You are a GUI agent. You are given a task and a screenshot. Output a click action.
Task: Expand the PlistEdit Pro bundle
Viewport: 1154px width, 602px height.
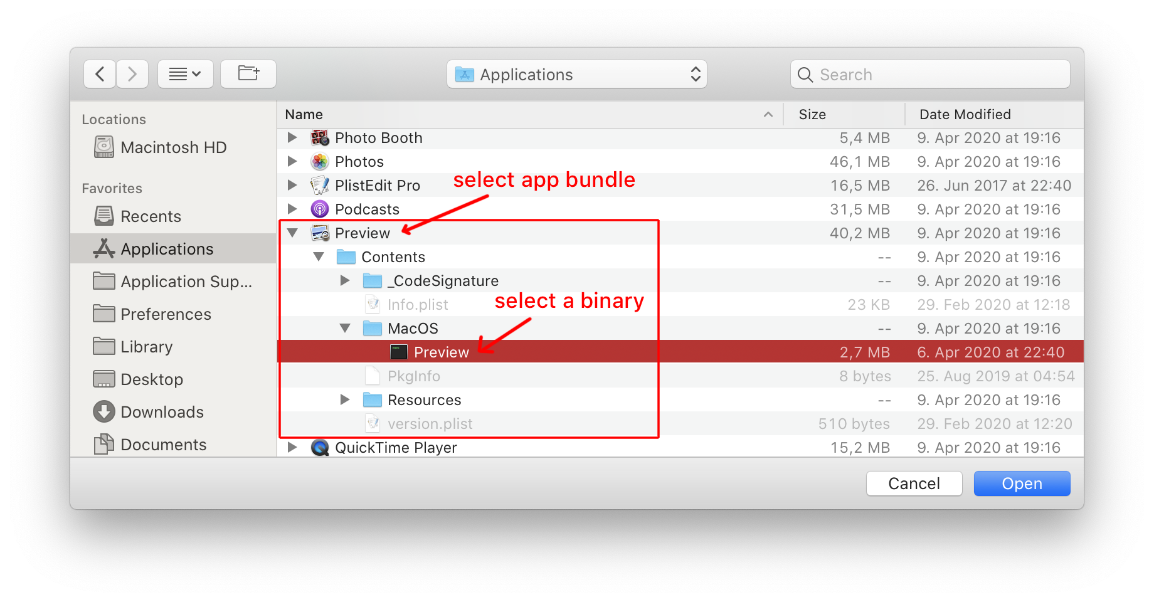pyautogui.click(x=292, y=185)
